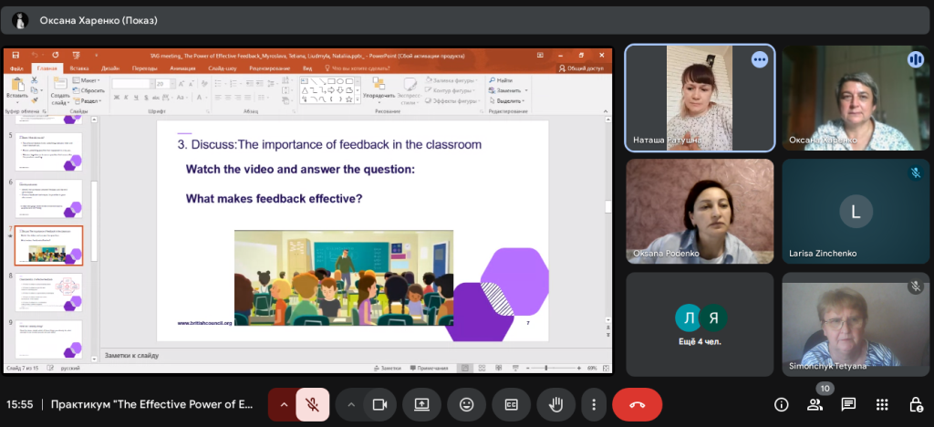
Task: Raise your hand in the meeting
Action: point(555,404)
